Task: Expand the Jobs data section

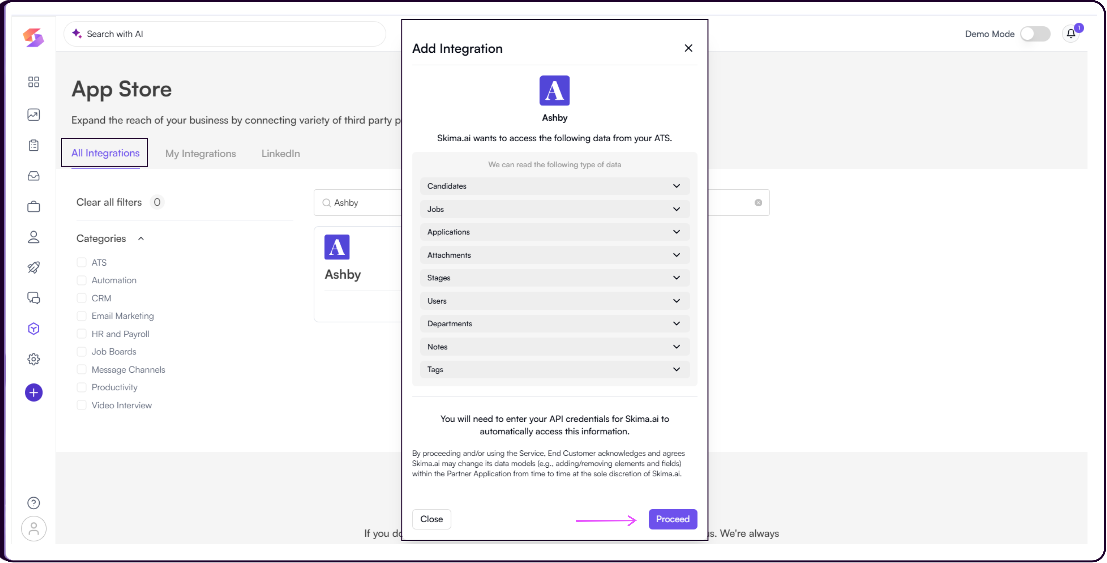Action: coord(554,209)
